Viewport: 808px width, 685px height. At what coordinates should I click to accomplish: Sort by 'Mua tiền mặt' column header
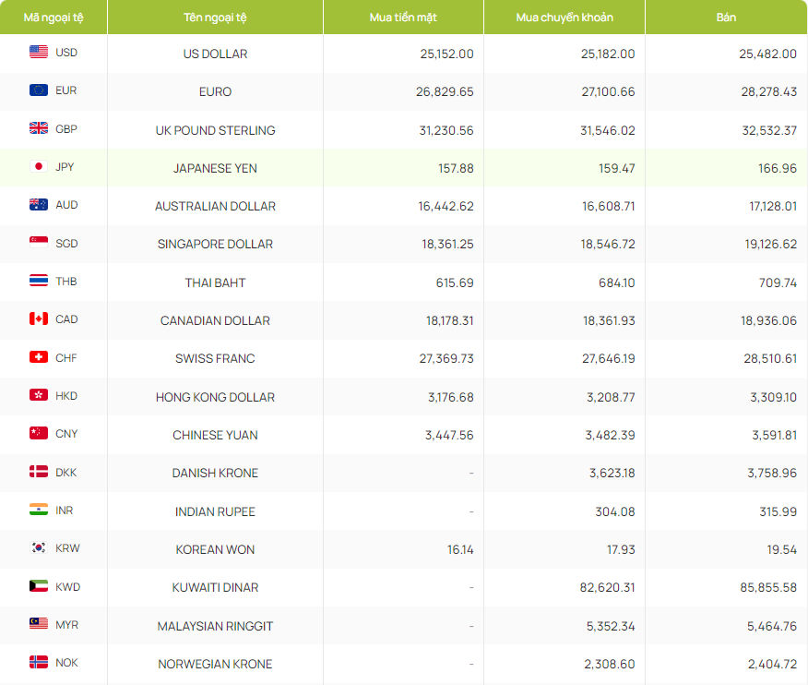point(403,18)
